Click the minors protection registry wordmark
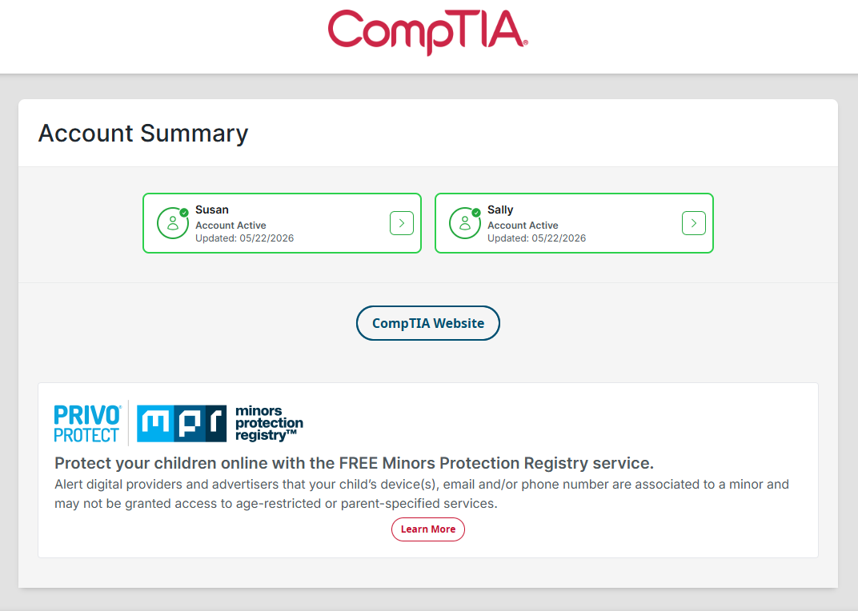This screenshot has width=858, height=611. [269, 423]
